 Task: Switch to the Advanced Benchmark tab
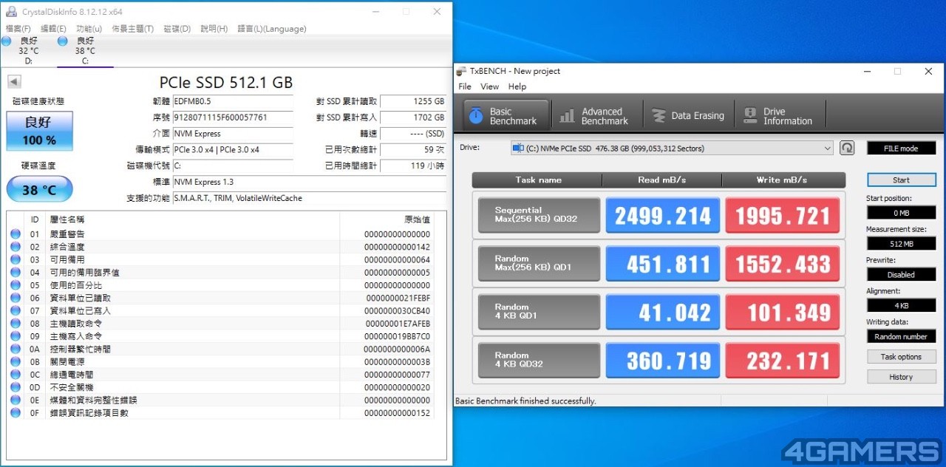click(x=596, y=116)
